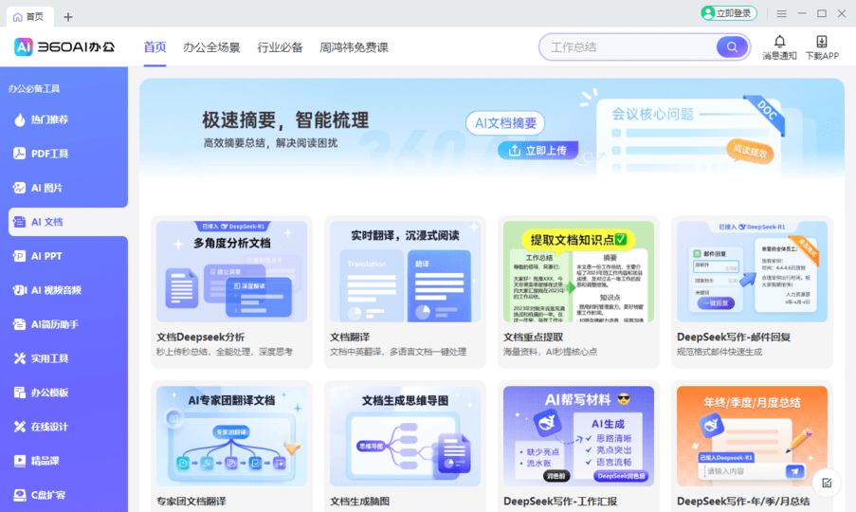Image resolution: width=856 pixels, height=512 pixels.
Task: Click the 极速摘要,智能梳理 banner heading
Action: tap(285, 120)
